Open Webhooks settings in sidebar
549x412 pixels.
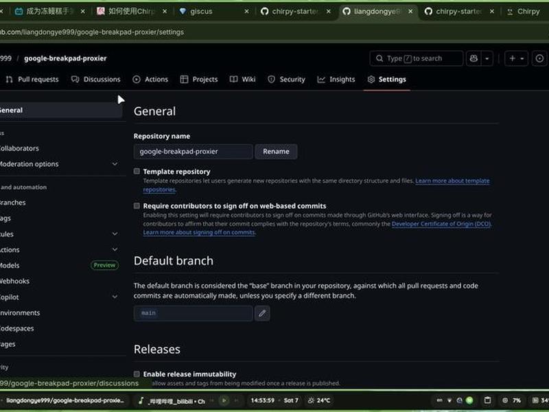pos(14,281)
